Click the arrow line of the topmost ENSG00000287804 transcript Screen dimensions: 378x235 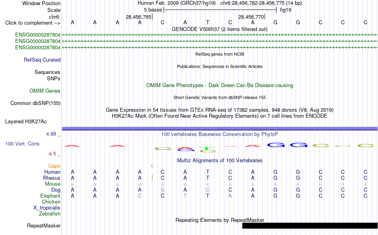[x=220, y=35]
